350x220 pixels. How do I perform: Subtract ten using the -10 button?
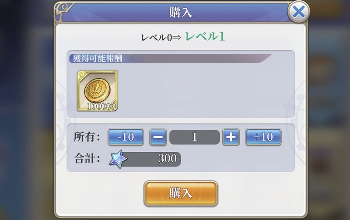[x=126, y=137]
